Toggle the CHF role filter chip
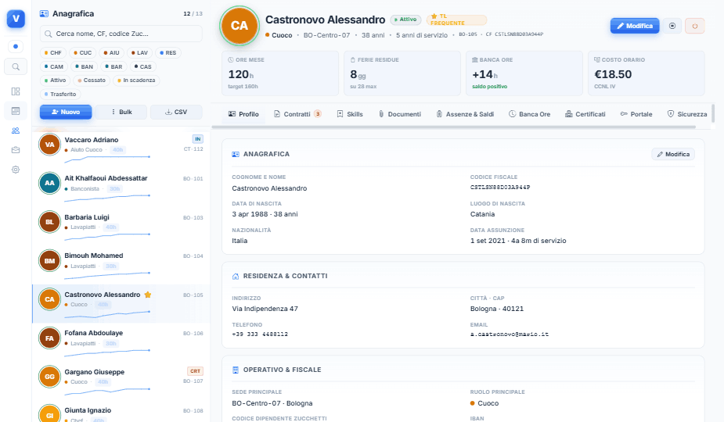 pyautogui.click(x=53, y=53)
